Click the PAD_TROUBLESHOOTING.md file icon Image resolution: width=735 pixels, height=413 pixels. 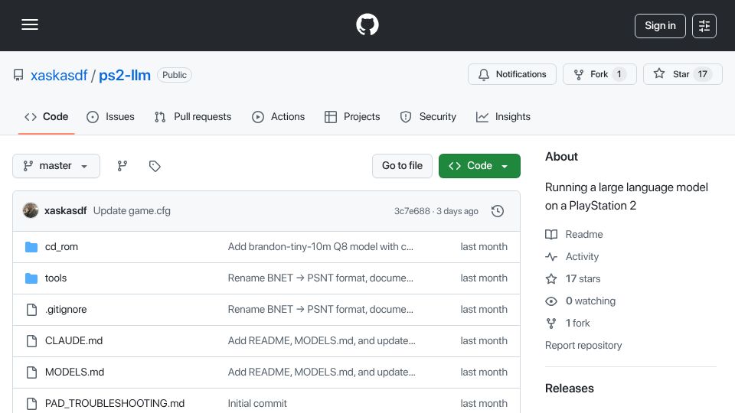point(31,403)
